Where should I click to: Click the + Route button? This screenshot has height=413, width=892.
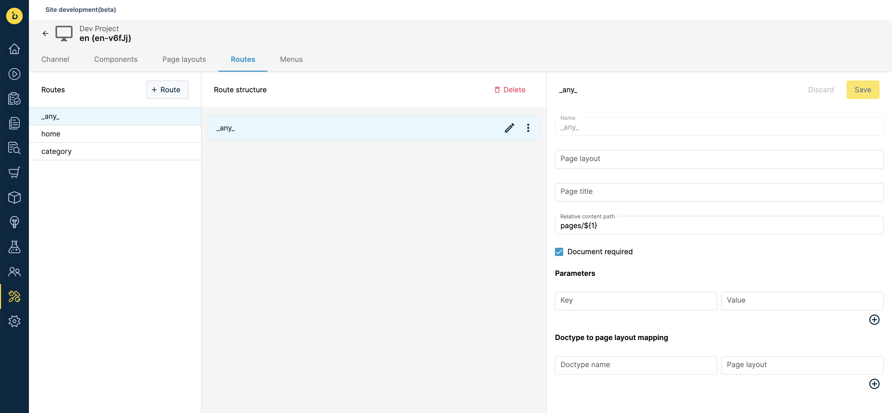click(167, 90)
